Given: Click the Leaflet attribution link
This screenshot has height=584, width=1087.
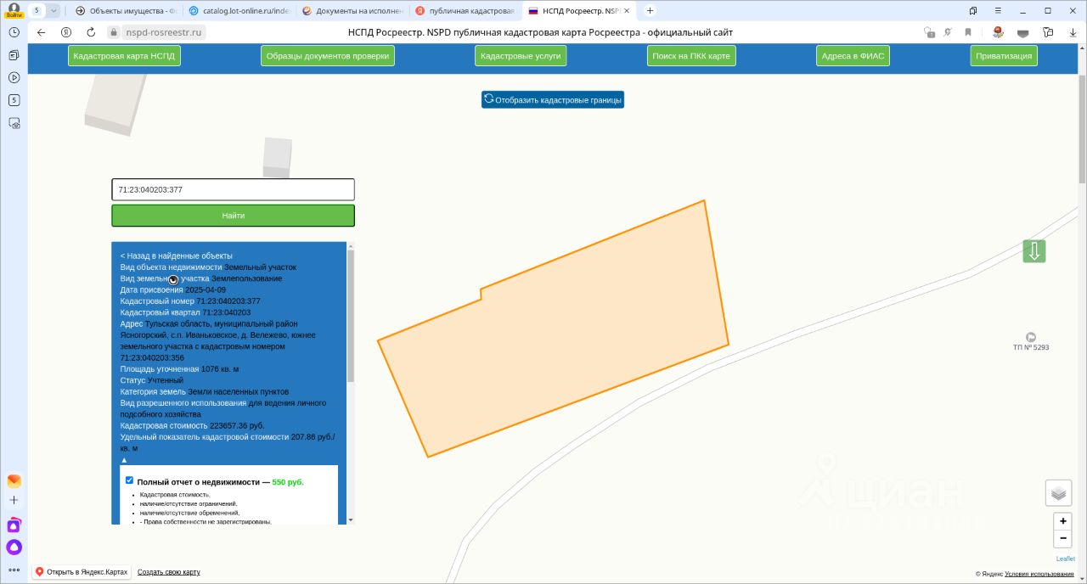Looking at the screenshot, I should tap(1066, 559).
